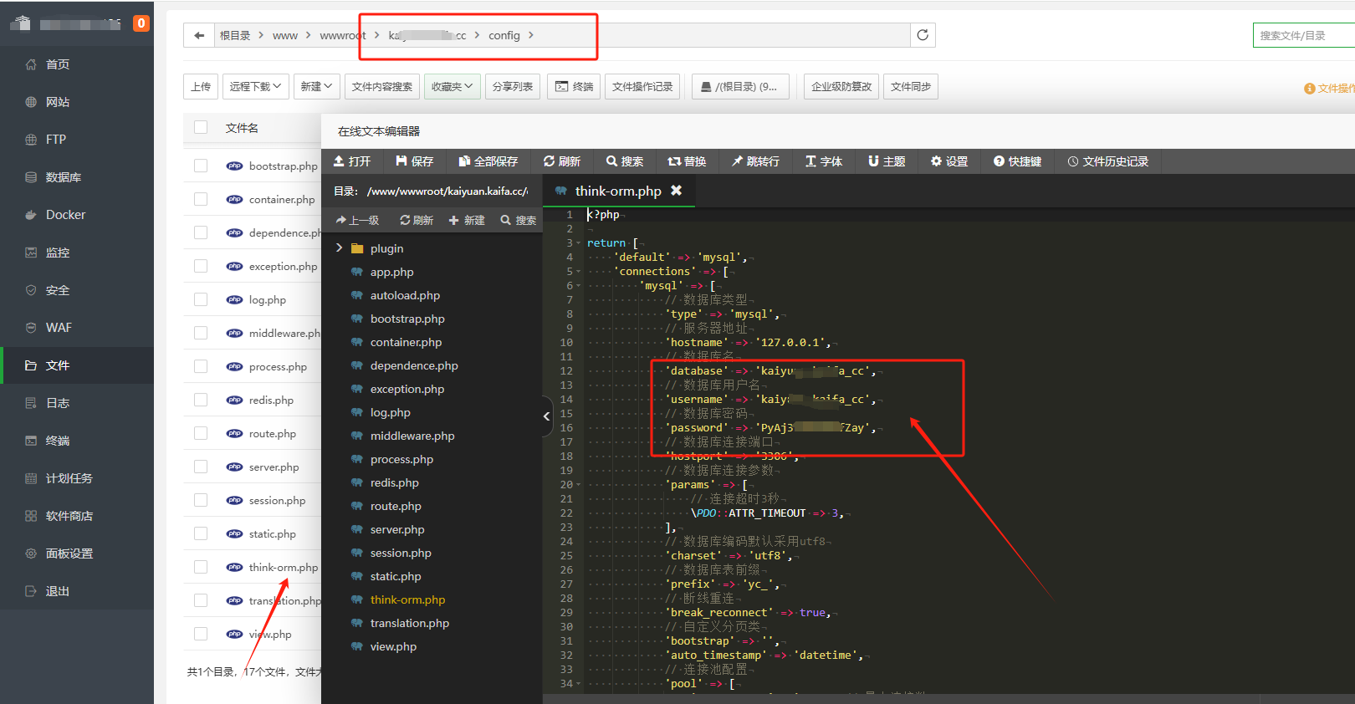Click the refresh icon beside path bar
Image resolution: width=1355 pixels, height=704 pixels.
click(923, 35)
